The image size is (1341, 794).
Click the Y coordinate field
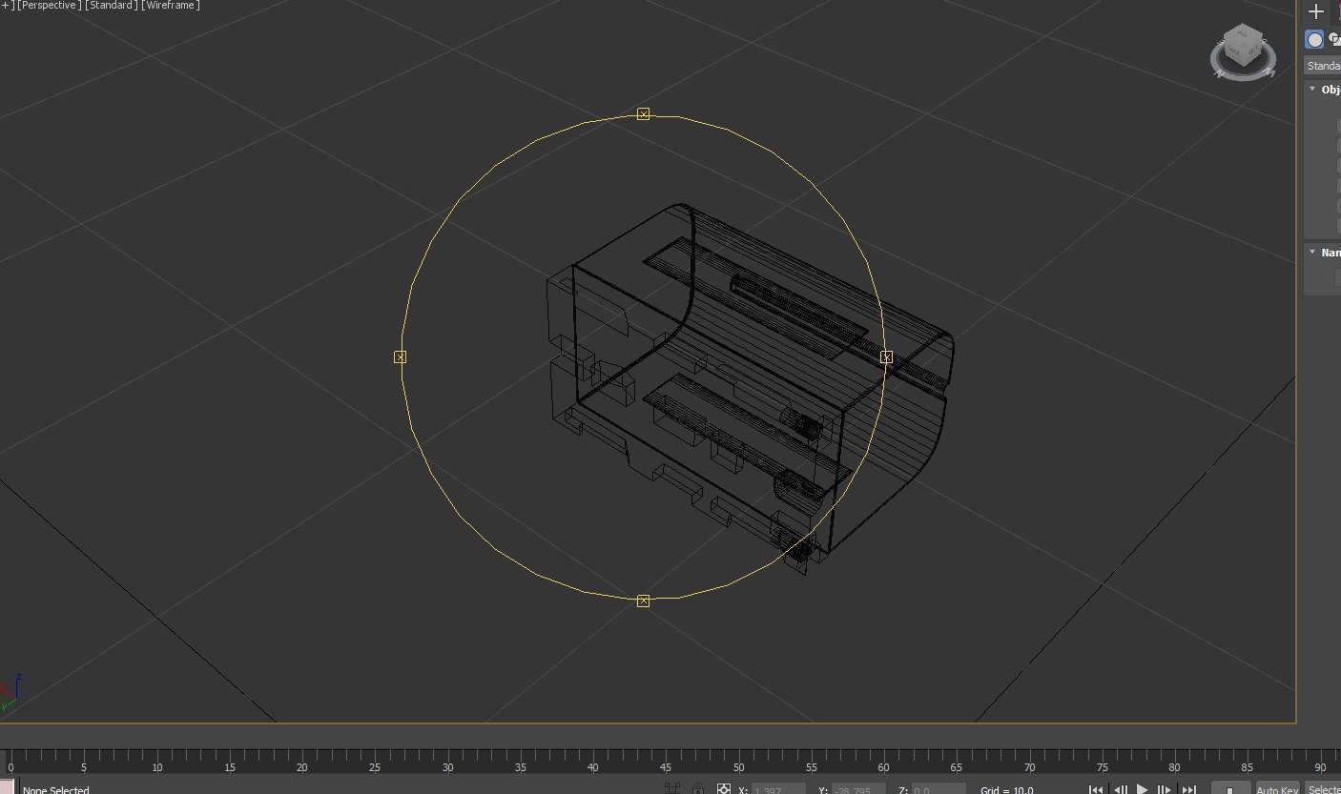858,789
